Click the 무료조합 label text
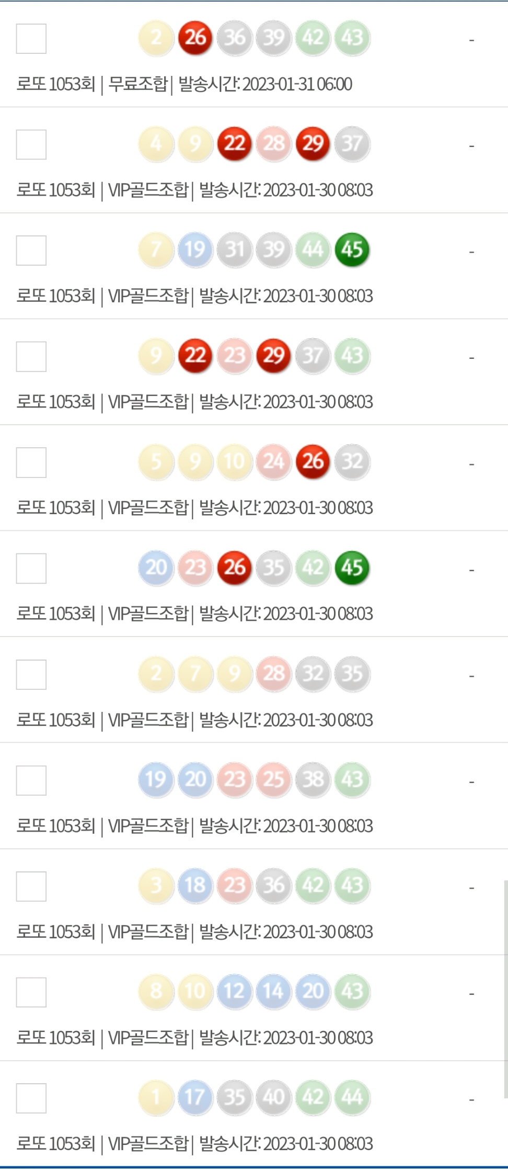The height and width of the screenshot is (1169, 508). pyautogui.click(x=138, y=84)
